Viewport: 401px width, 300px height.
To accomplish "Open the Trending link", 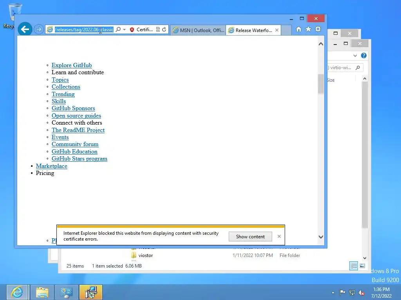I will [63, 94].
